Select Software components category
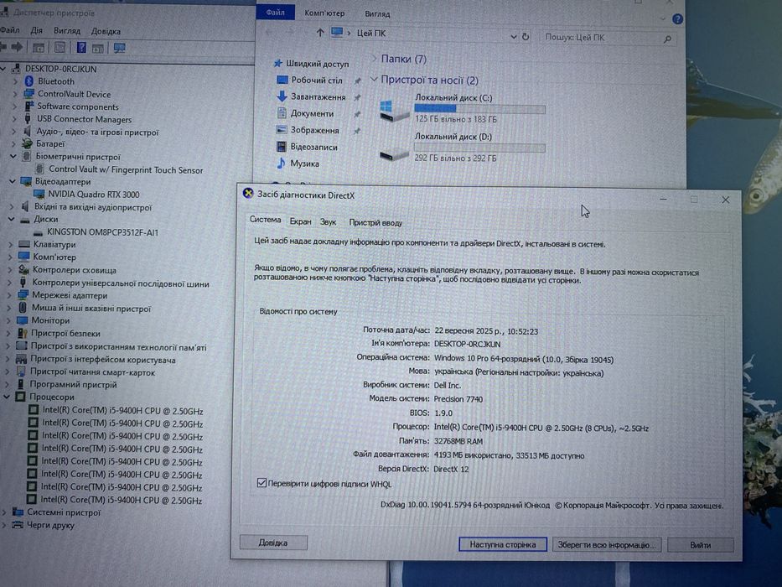 pyautogui.click(x=78, y=106)
